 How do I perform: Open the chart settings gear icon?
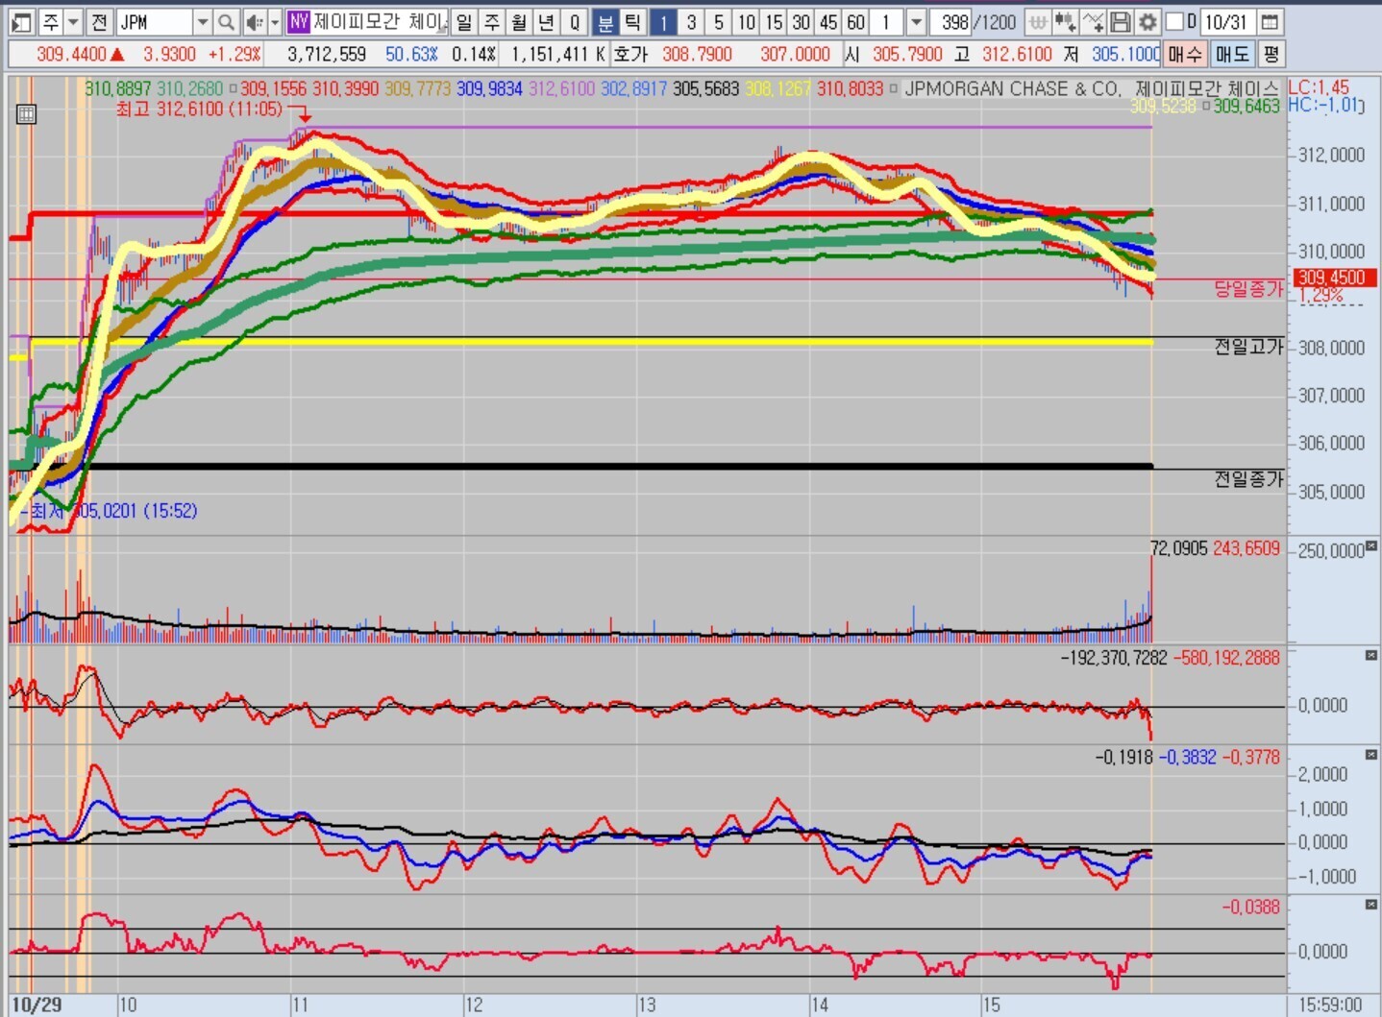pos(1148,22)
